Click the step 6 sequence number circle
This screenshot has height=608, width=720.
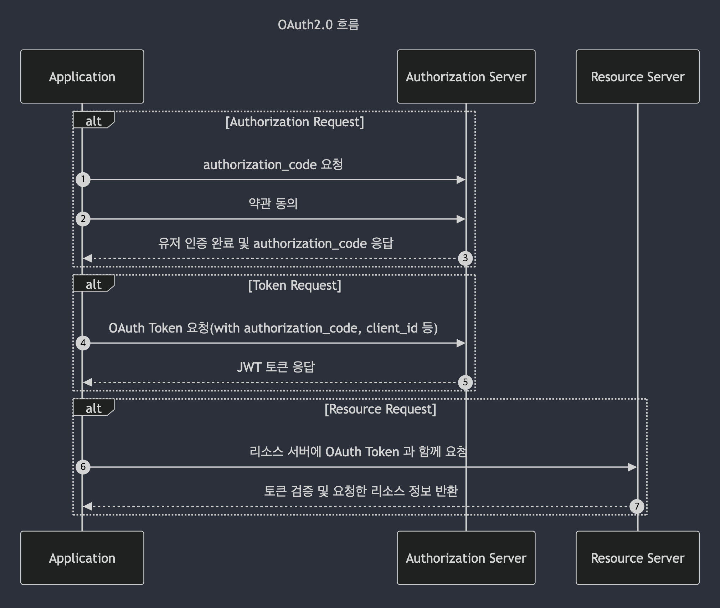(x=83, y=467)
